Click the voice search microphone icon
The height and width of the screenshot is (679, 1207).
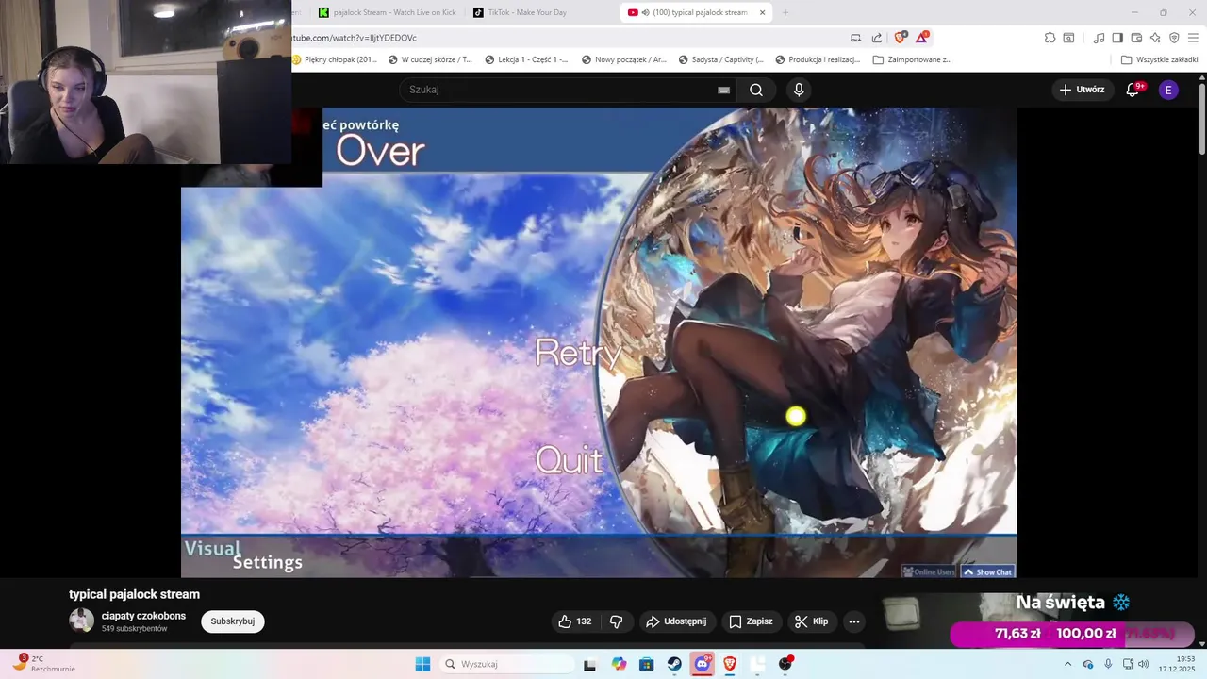(x=799, y=90)
